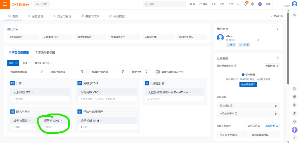Open the 请选择资源标签 dropdown

(27, 72)
